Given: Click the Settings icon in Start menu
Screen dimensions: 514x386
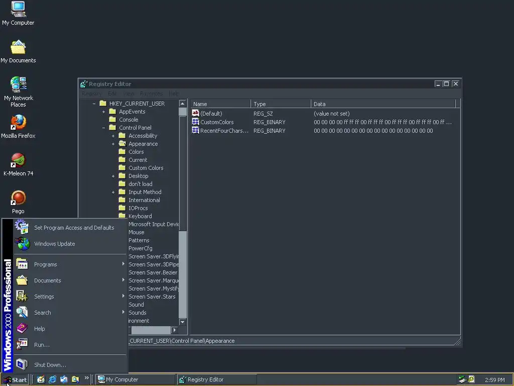Looking at the screenshot, I should pyautogui.click(x=22, y=296).
